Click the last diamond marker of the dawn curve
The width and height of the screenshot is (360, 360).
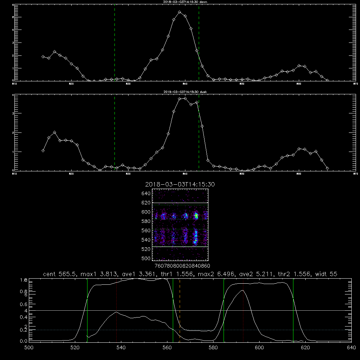(327, 80)
